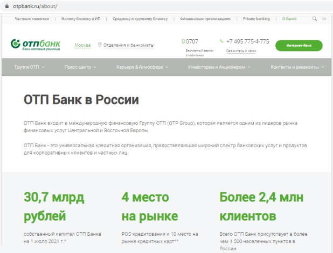The width and height of the screenshot is (333, 253).
Task: Expand the Контакты и реквизиты menu
Action: click(297, 67)
